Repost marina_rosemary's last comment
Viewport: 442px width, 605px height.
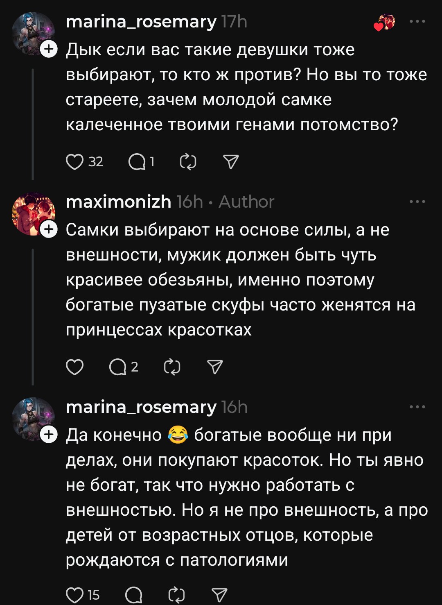[x=177, y=595]
